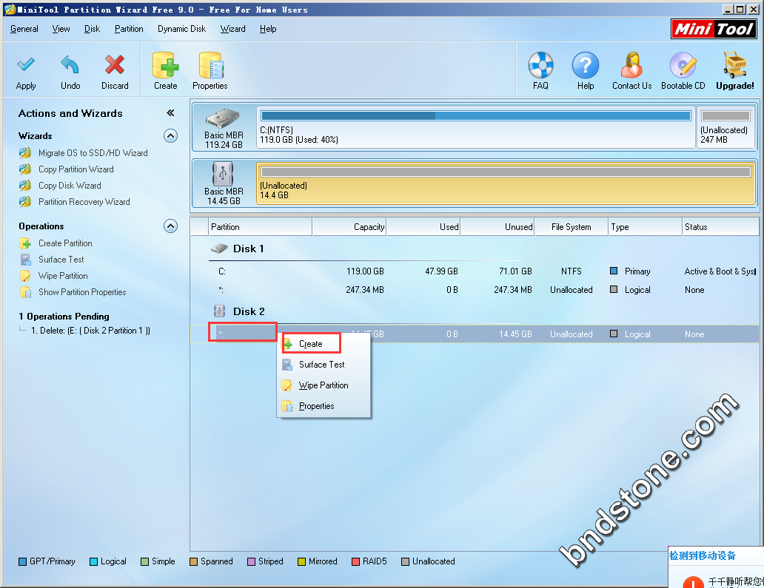Viewport: 764px width, 588px height.
Task: Collapse the Actions and Wizards panel
Action: tap(170, 113)
